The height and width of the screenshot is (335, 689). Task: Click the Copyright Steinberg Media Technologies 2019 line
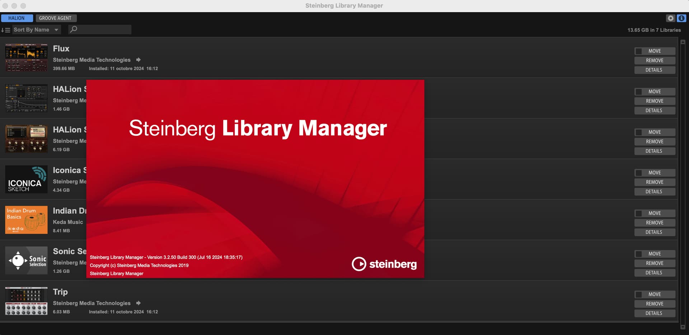point(139,265)
